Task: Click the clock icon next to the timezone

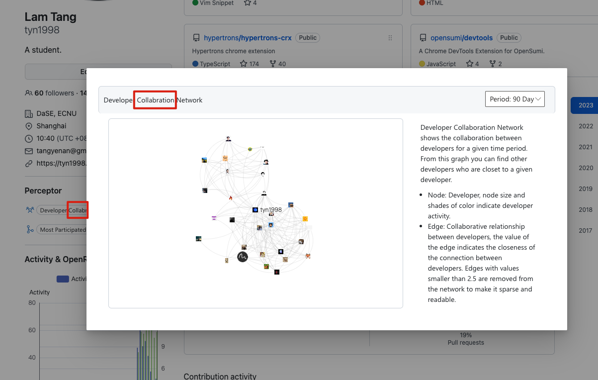Action: [28, 138]
